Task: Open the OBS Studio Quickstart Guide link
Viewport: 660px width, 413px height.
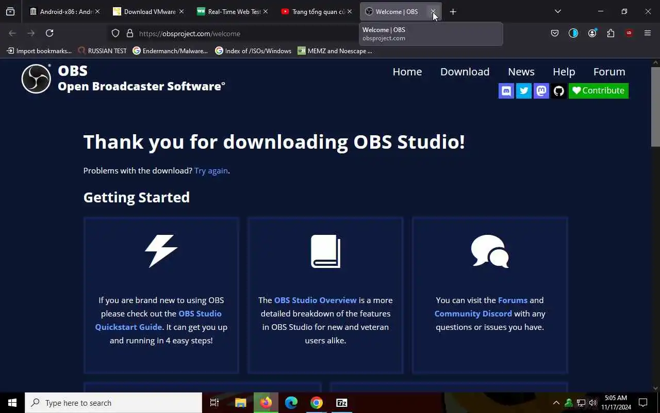Action: pos(158,320)
